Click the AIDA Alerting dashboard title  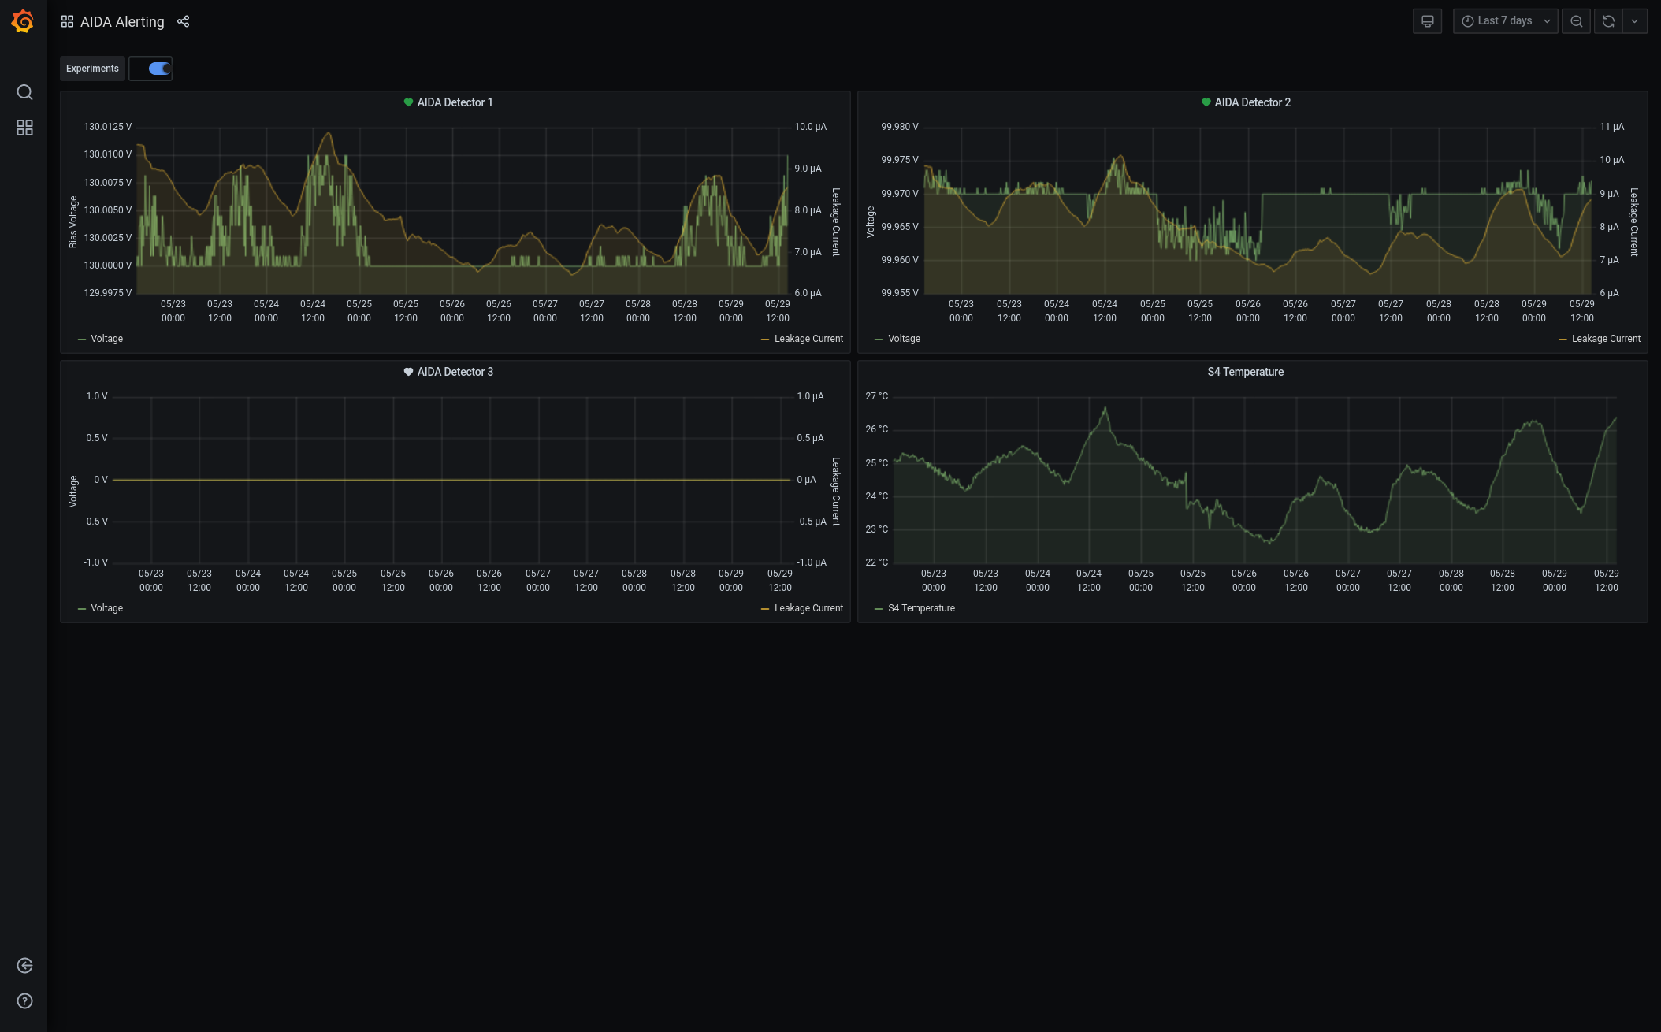[x=122, y=22]
